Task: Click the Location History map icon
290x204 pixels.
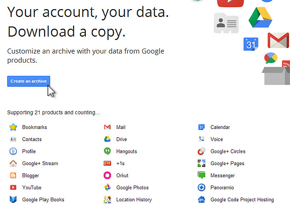Action: [x=107, y=199]
